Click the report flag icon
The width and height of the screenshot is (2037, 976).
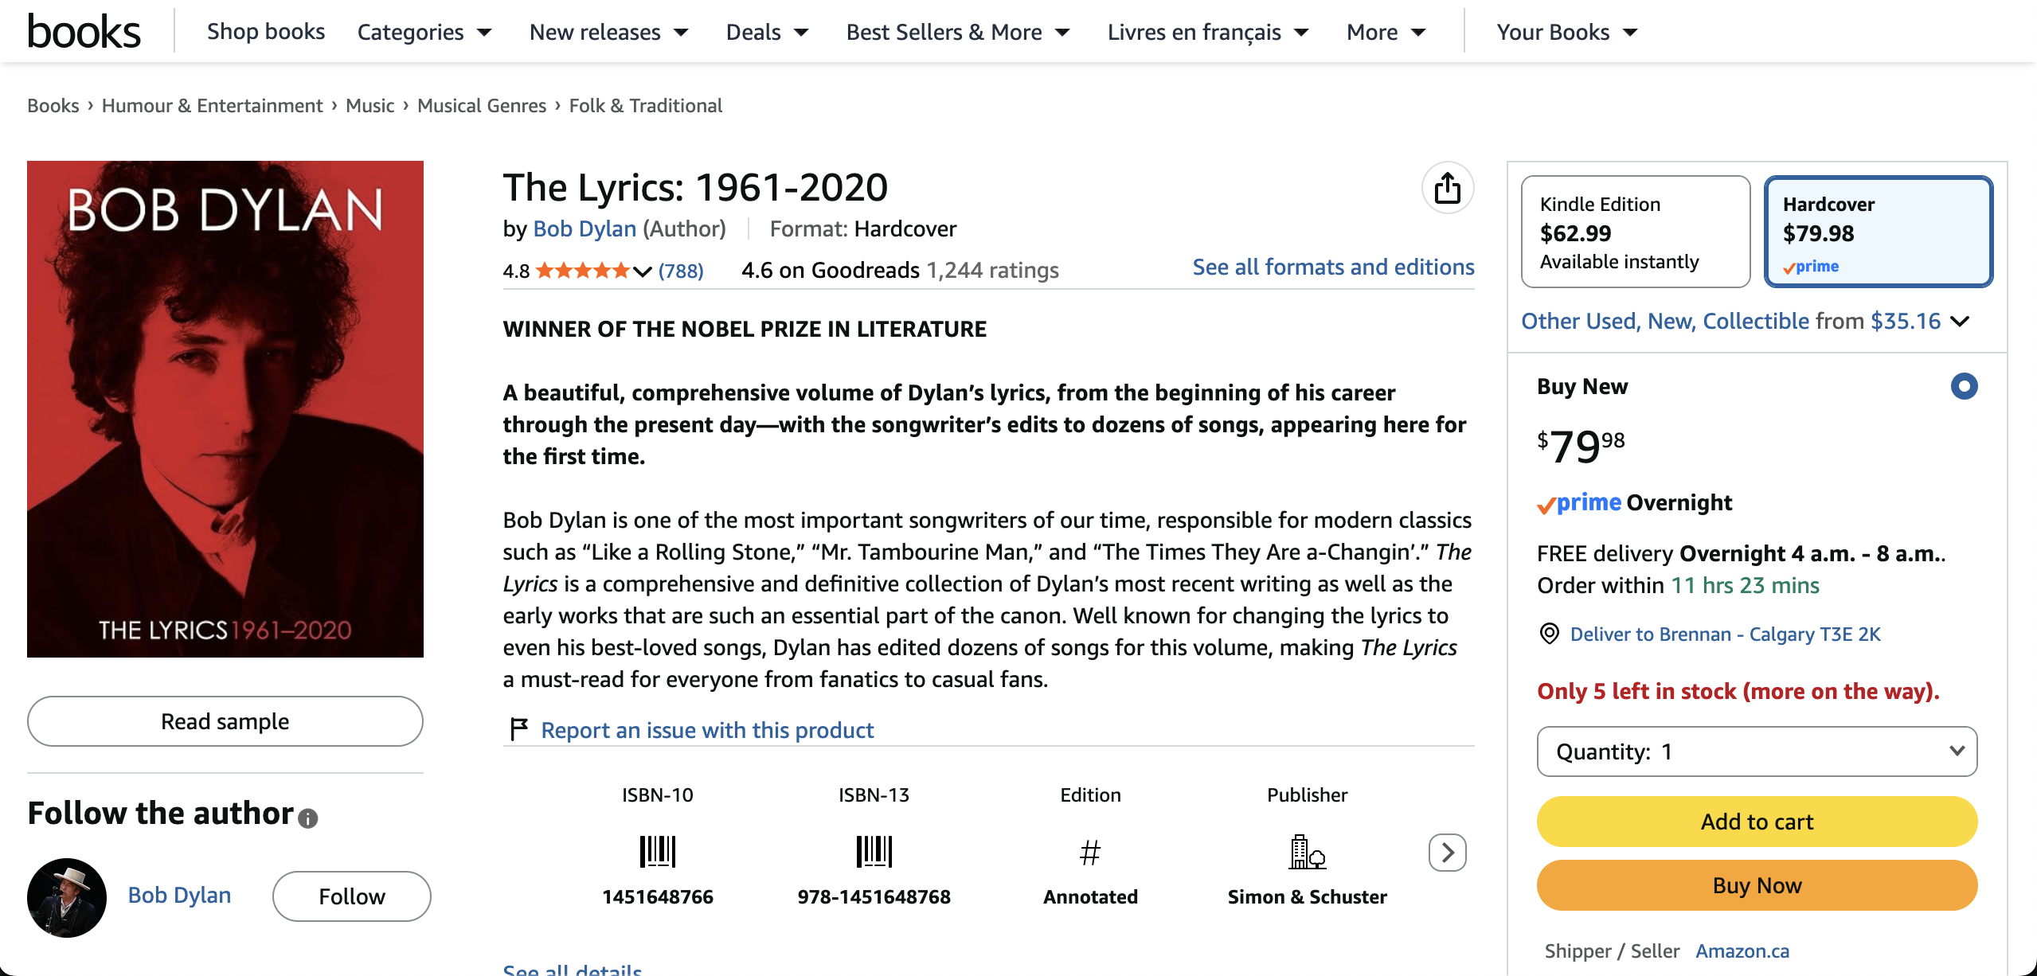click(519, 728)
